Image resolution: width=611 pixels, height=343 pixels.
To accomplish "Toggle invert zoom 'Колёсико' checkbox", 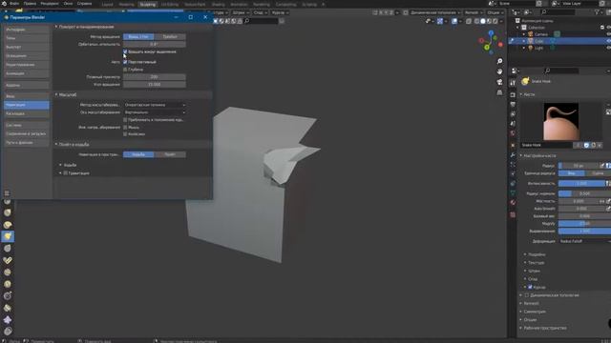I will (x=125, y=134).
